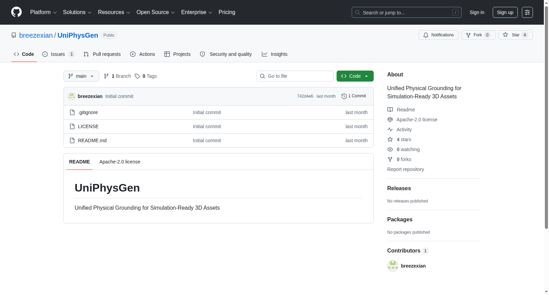Open the LICENSE file

click(x=88, y=126)
